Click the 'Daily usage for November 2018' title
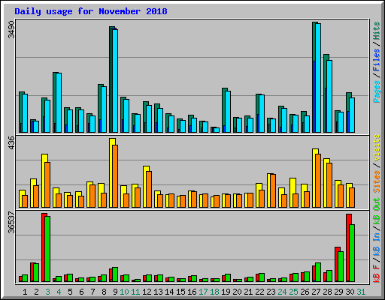Screen dimensions: 385x300 point(91,12)
